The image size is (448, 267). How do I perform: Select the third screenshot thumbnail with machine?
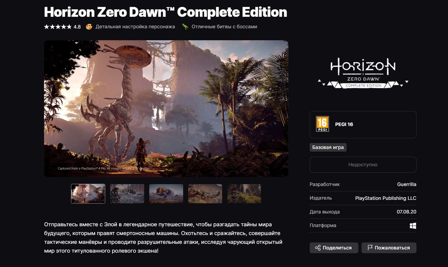point(166,194)
